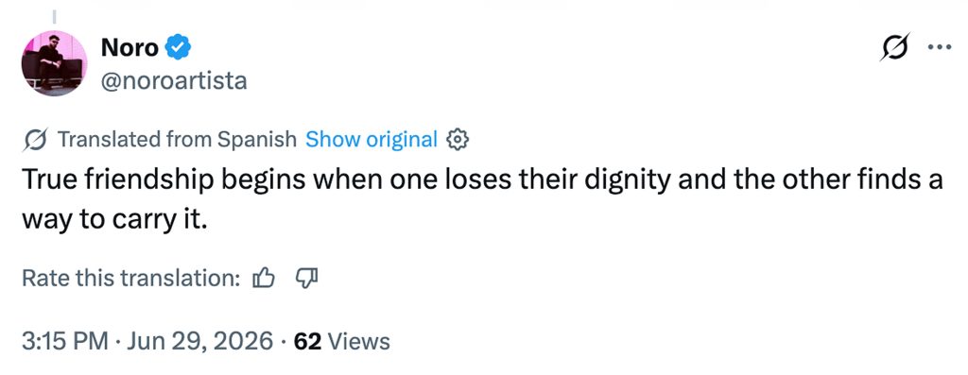Open the 3:15 PM timestamp link
Image resolution: width=968 pixels, height=375 pixels.
65,340
